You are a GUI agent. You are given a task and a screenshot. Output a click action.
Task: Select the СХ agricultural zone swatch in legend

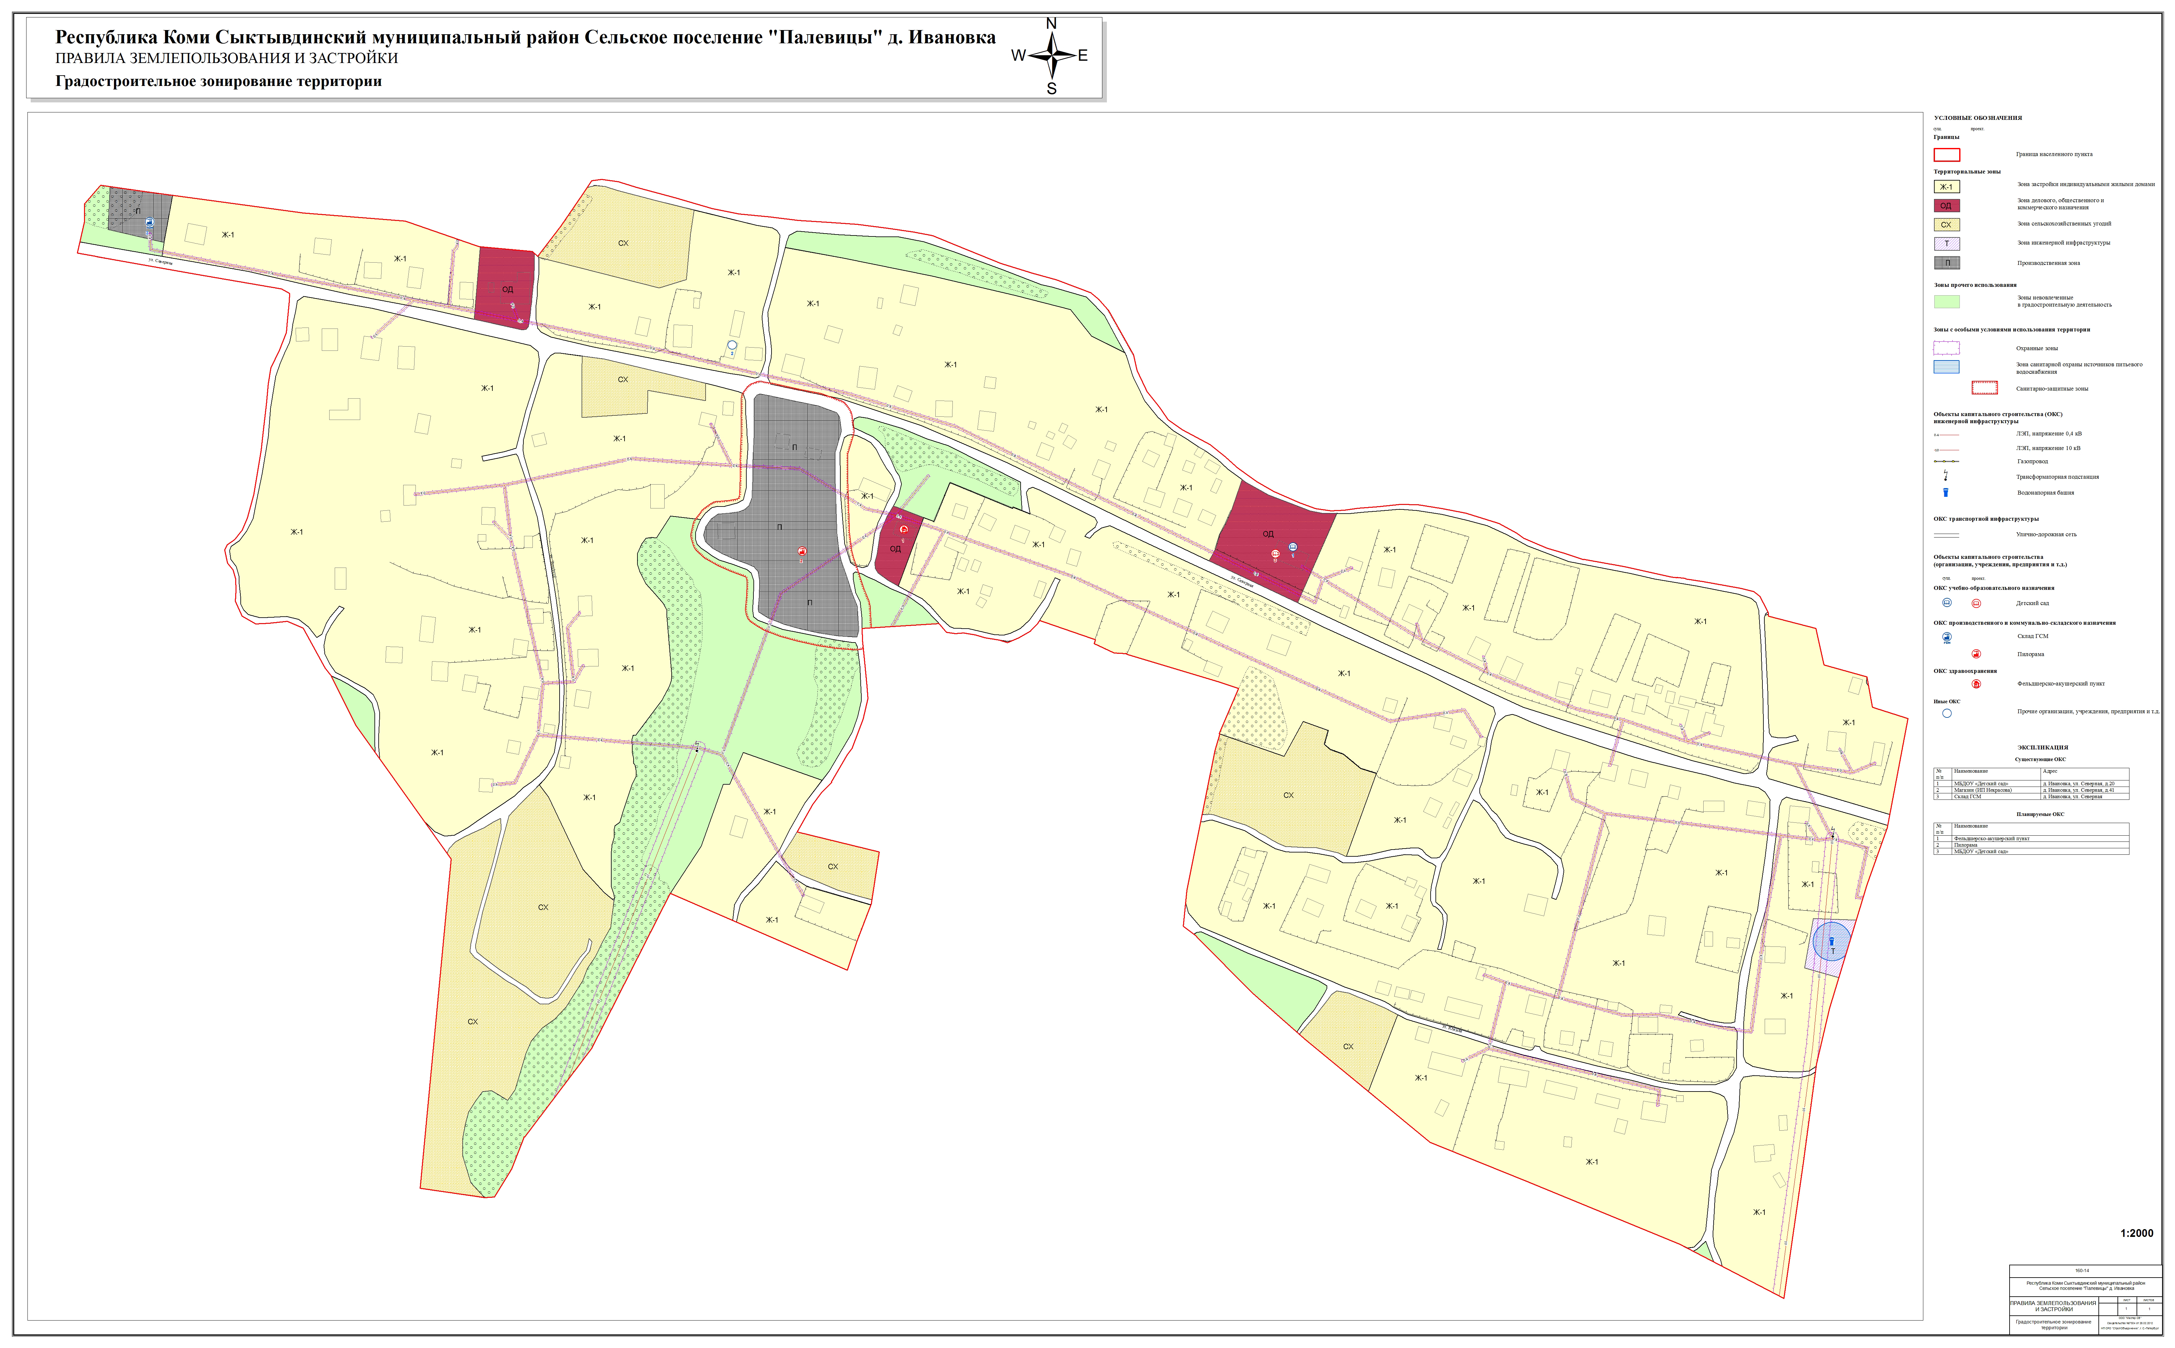click(x=1947, y=225)
